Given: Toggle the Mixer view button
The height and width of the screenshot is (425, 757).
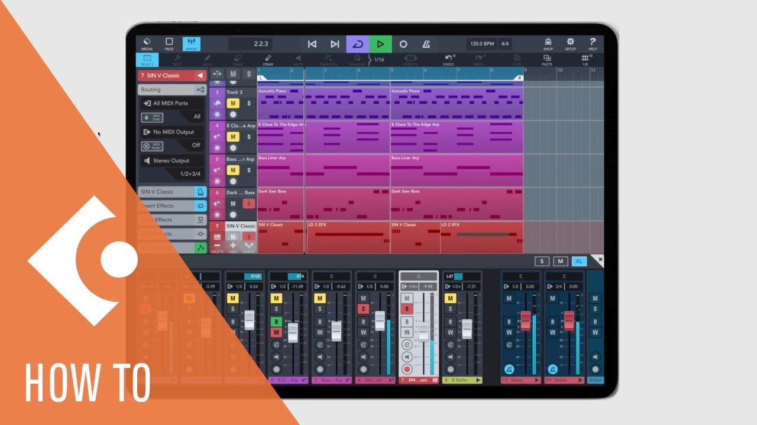Looking at the screenshot, I should pyautogui.click(x=191, y=44).
